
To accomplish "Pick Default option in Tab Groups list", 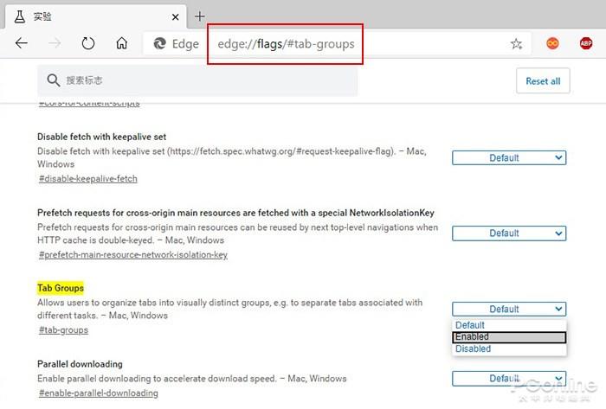I will pos(509,325).
